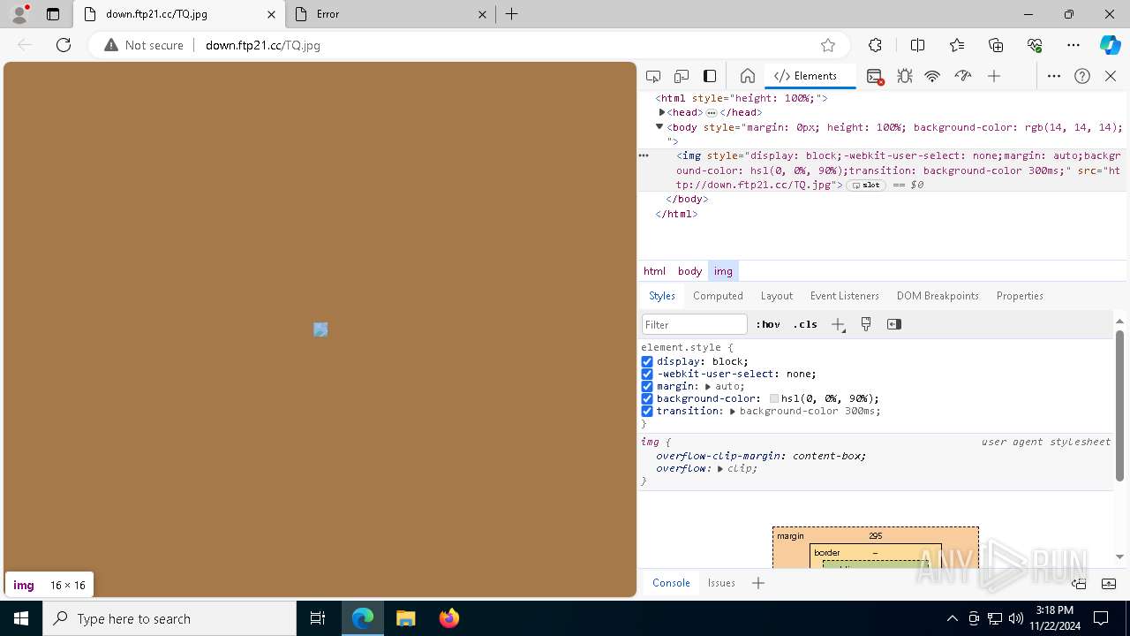Toggle the computed styles sidebar icon
Screen dimensions: 1130x636
tap(894, 324)
